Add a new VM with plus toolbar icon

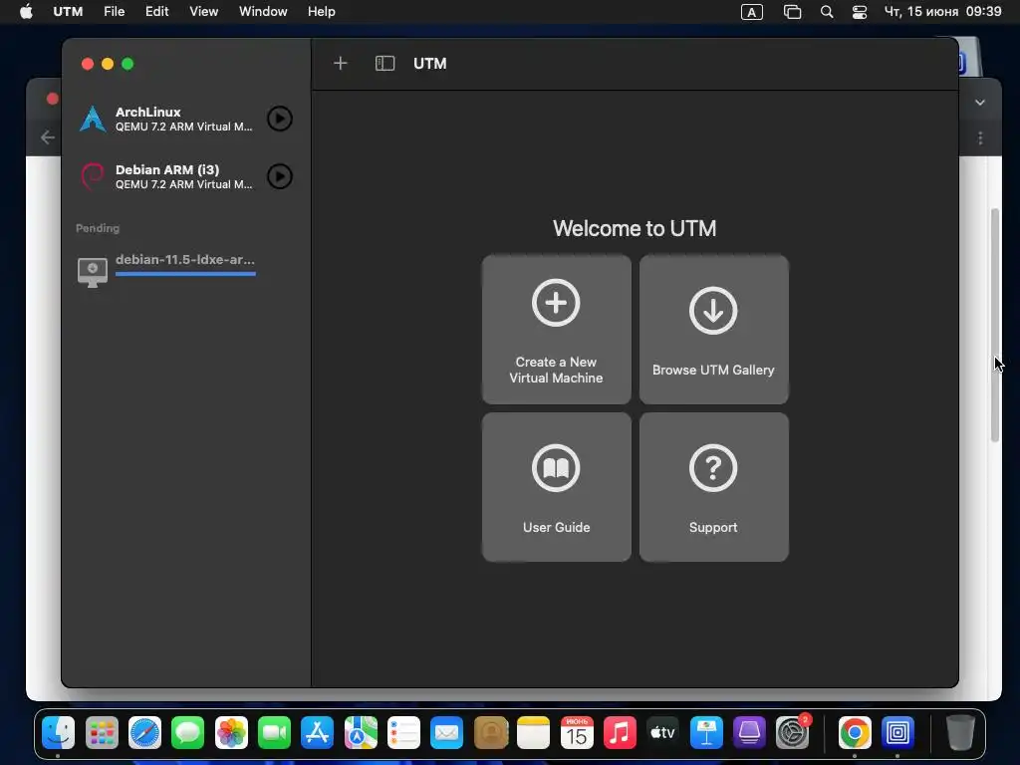tap(341, 63)
